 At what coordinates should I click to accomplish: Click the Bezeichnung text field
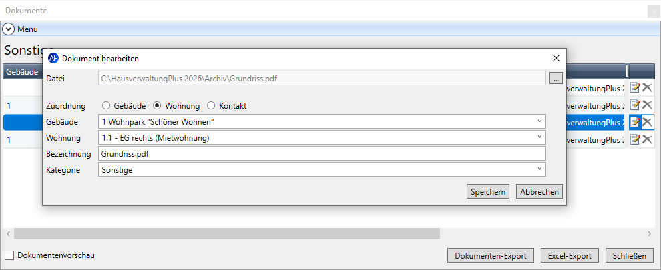[x=322, y=154]
